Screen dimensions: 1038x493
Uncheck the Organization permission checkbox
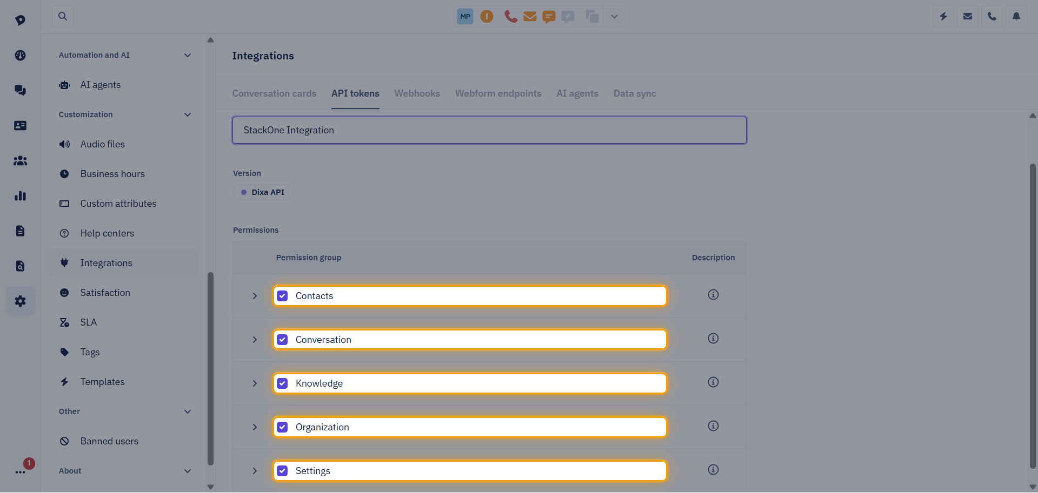point(282,427)
